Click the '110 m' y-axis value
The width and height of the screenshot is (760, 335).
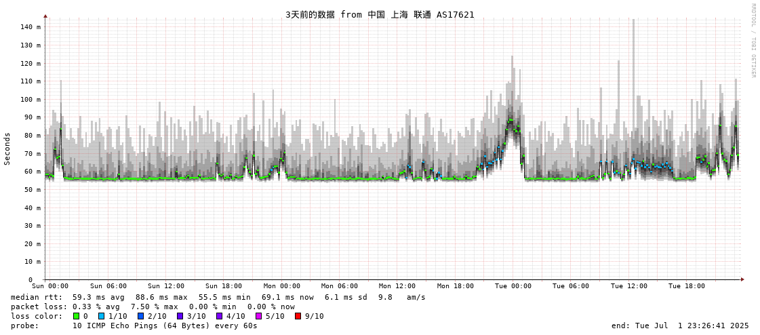pyautogui.click(x=30, y=81)
